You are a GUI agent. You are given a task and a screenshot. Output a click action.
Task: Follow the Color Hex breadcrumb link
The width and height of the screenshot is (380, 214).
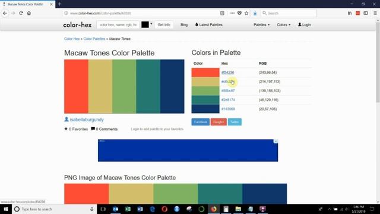point(72,39)
